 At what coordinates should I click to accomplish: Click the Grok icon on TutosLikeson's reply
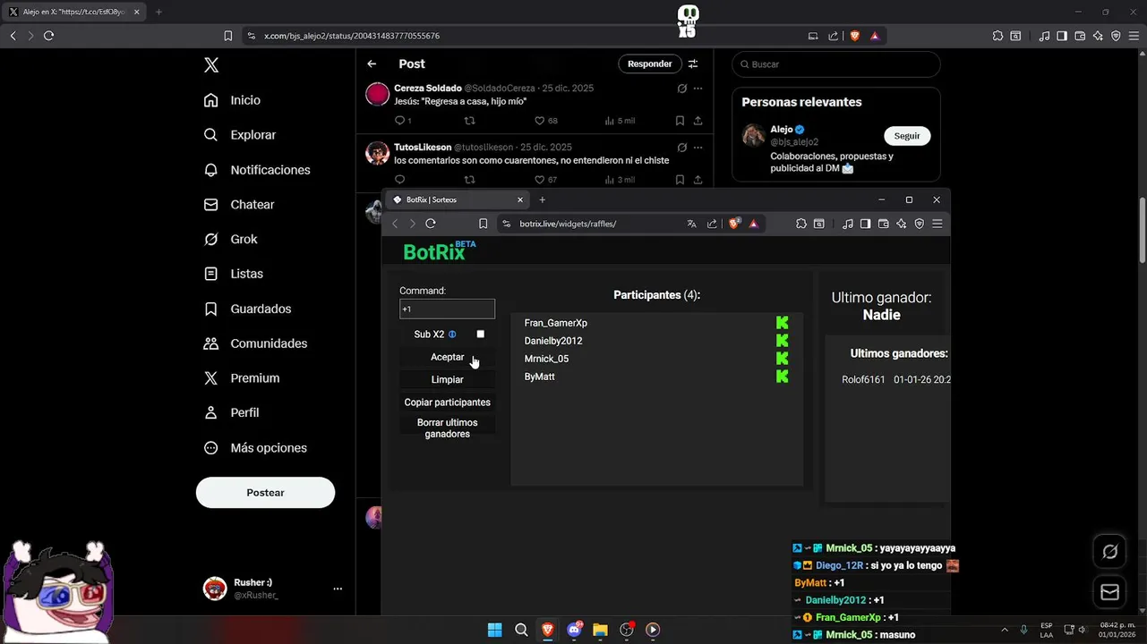click(682, 148)
